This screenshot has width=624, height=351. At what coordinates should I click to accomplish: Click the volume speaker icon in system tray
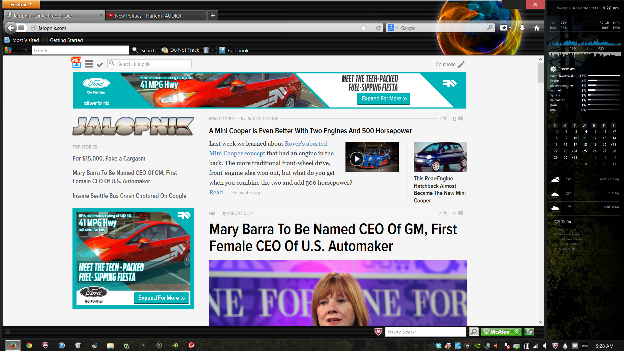pos(546,346)
